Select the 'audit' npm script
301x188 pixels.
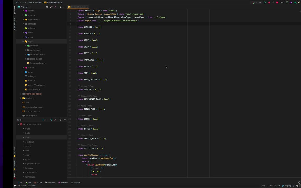[28, 137]
